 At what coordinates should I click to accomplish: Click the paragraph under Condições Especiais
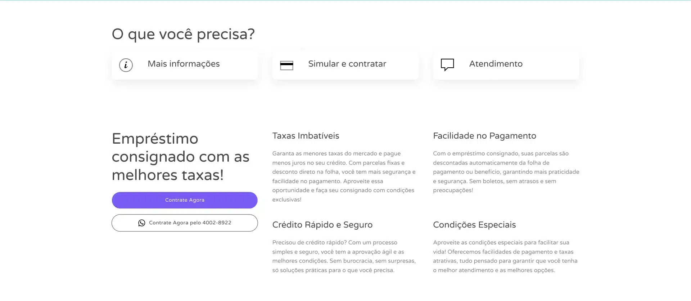505,256
